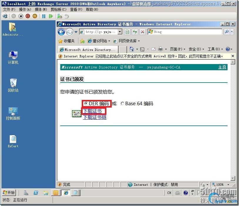The width and height of the screenshot is (239, 206).
Task: Go back with IE Back arrow
Action: click(x=61, y=32)
